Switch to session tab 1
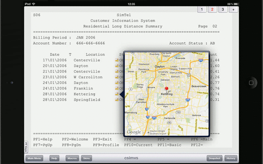 (202, 9)
